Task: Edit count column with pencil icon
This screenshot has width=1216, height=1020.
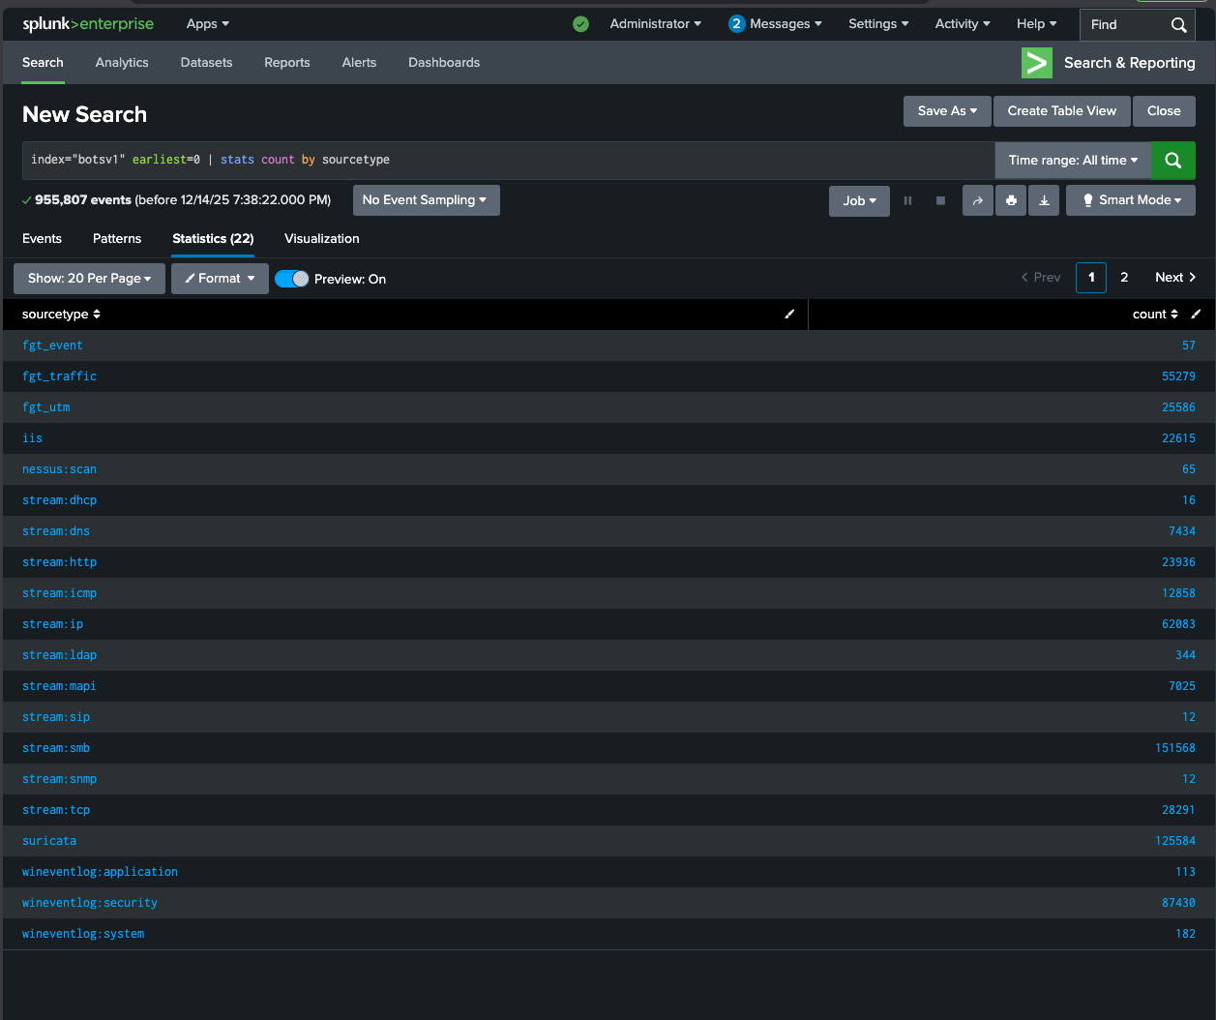Action: (x=1196, y=315)
